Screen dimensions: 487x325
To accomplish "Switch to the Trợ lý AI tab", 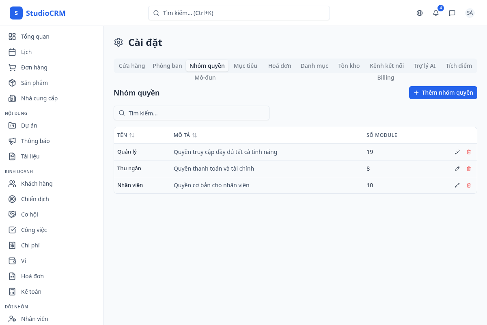I will click(425, 66).
